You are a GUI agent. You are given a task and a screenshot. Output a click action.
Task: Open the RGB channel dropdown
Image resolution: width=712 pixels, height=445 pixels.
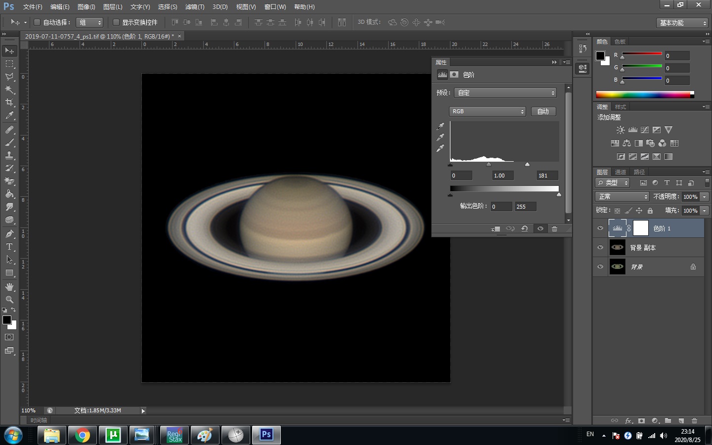click(487, 112)
